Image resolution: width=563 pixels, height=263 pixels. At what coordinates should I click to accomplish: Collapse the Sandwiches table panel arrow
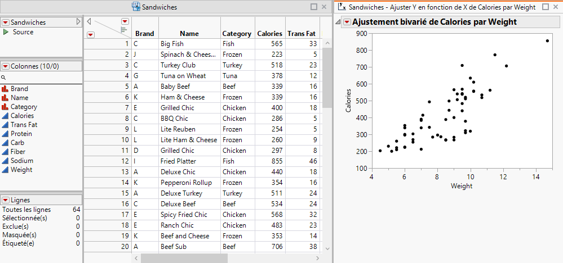(79, 22)
